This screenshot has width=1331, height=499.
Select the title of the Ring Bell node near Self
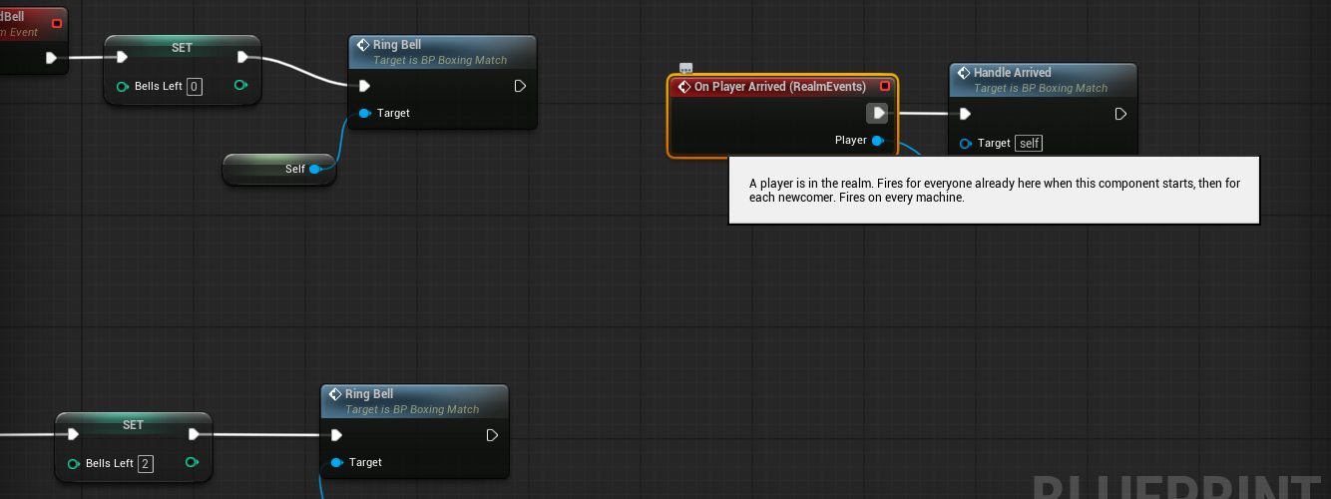[397, 45]
